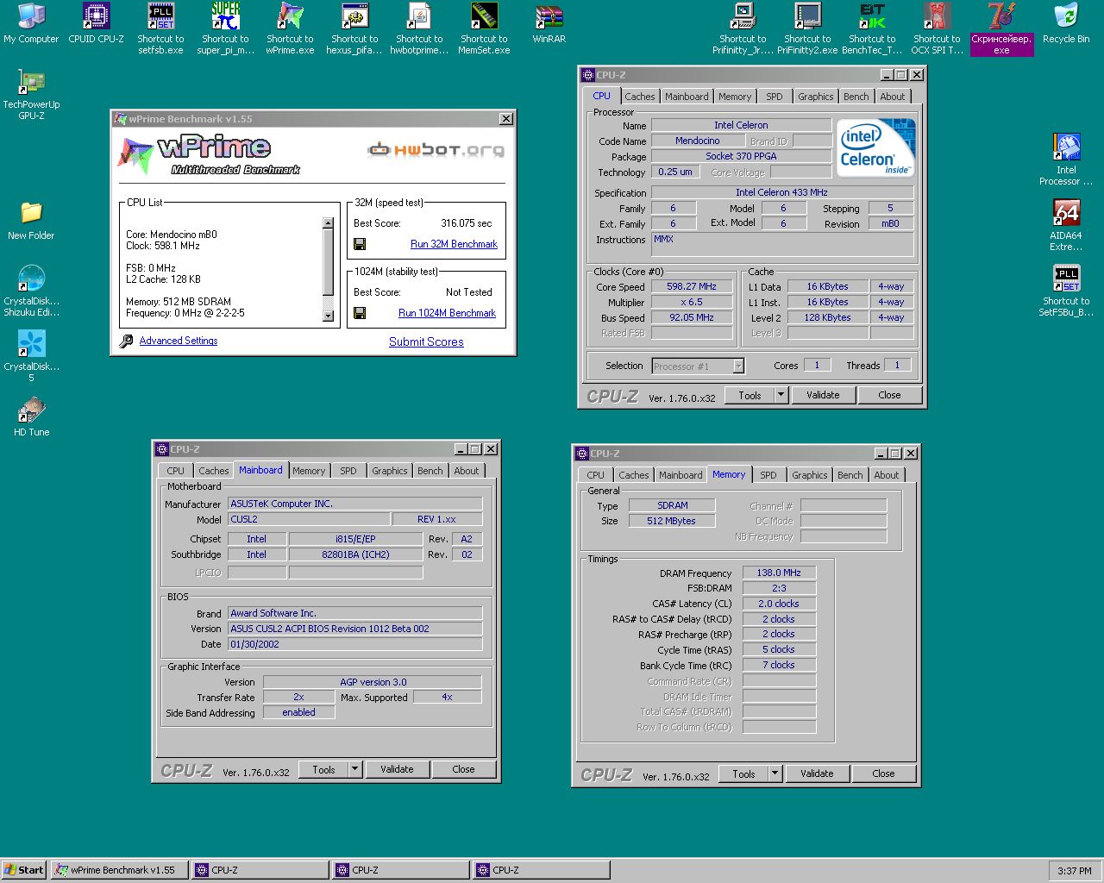Screen dimensions: 1104x883
Task: Open the Recycle Bin icon
Action: click(x=1066, y=23)
